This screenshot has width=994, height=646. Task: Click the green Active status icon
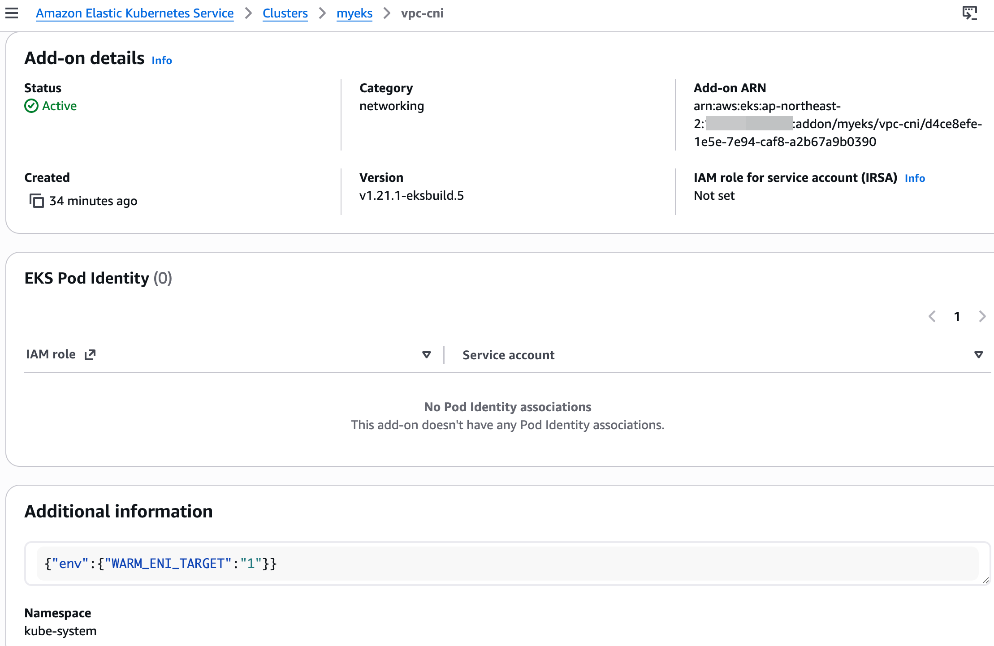pyautogui.click(x=31, y=106)
